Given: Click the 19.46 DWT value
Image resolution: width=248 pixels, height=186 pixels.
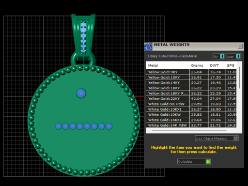Looking at the screenshot, I should pyautogui.click(x=215, y=83).
